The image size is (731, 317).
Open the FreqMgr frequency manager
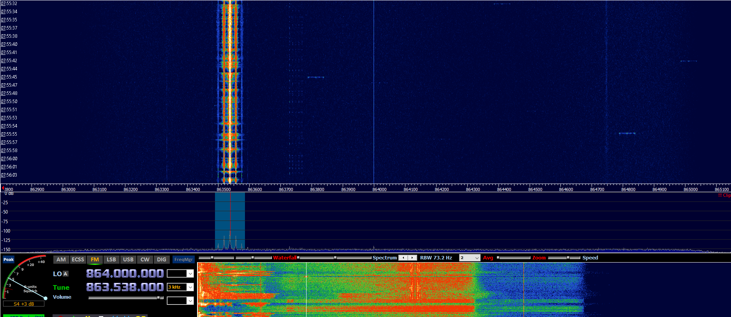(183, 259)
